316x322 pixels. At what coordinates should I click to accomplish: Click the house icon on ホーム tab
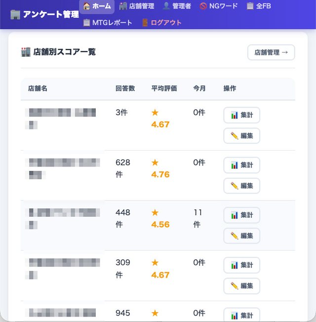point(86,6)
